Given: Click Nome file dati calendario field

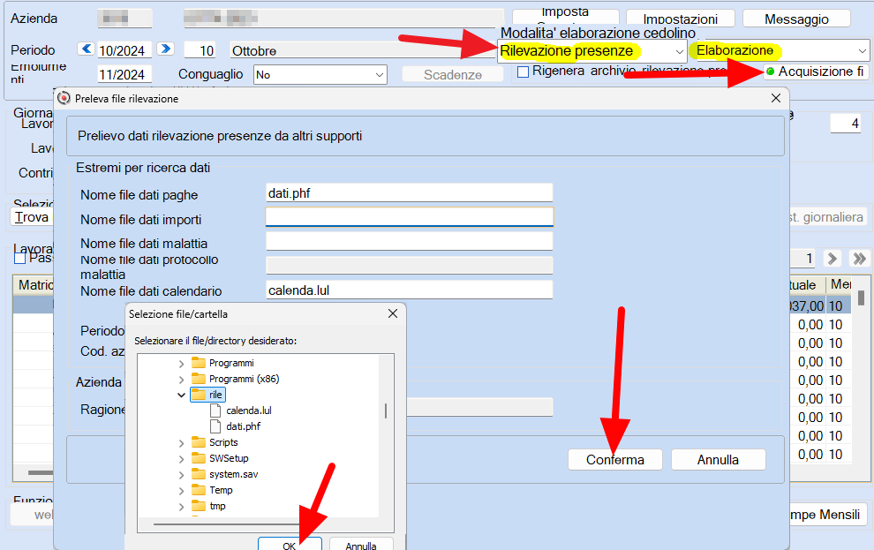Looking at the screenshot, I should (409, 290).
